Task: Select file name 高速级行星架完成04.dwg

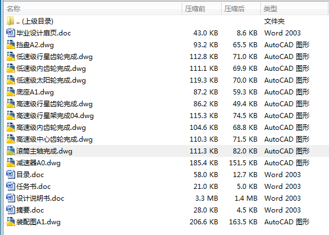Action: [x=55, y=116]
